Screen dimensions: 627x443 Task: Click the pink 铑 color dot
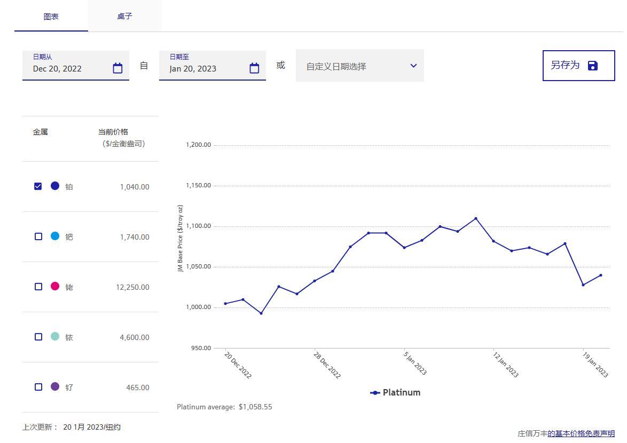55,286
